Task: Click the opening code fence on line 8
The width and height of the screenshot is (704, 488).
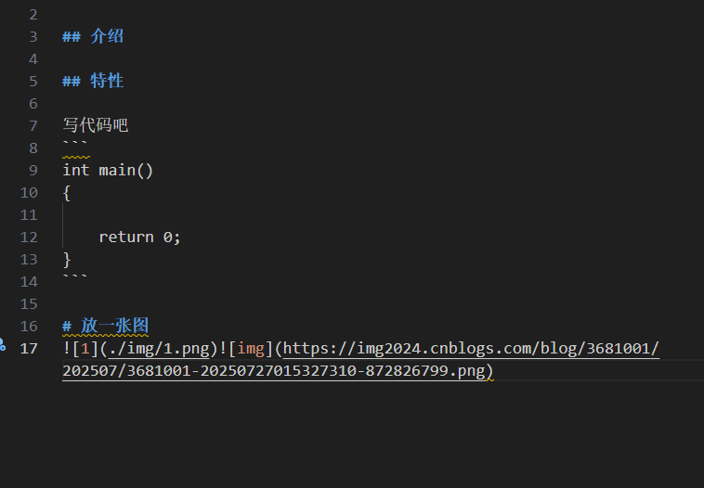Action: click(x=74, y=148)
